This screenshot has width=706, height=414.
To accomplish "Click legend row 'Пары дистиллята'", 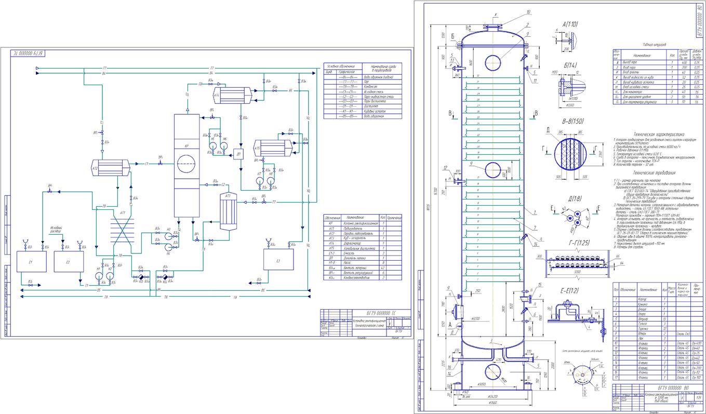I will pos(363,101).
